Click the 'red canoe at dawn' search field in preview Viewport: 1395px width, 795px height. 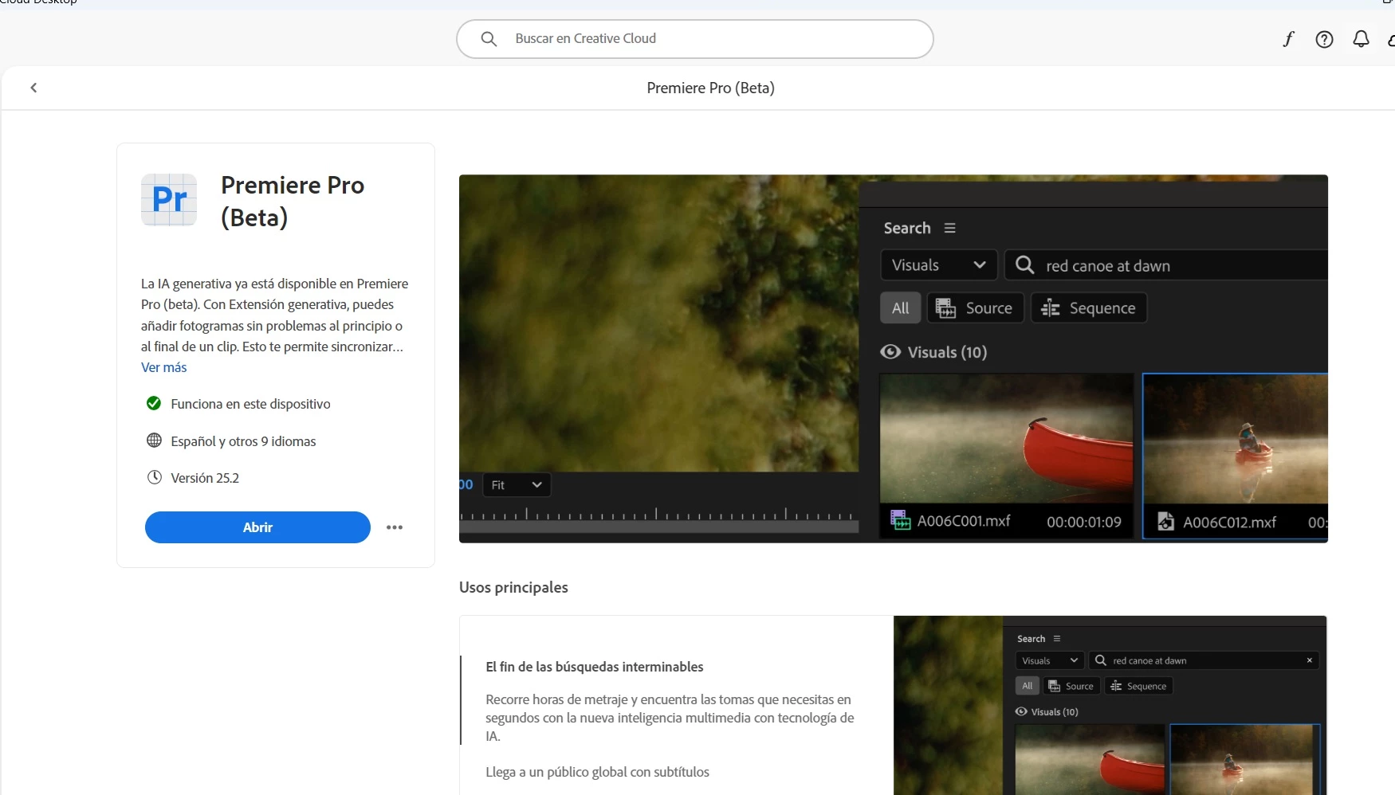pyautogui.click(x=1165, y=265)
